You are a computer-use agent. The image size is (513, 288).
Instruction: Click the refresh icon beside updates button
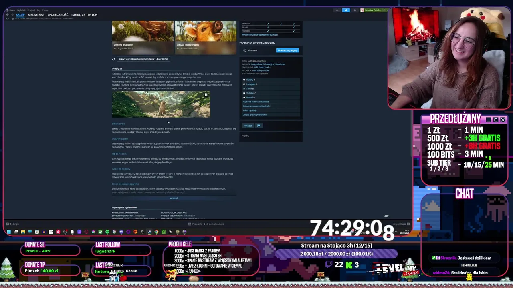pyautogui.click(x=113, y=59)
